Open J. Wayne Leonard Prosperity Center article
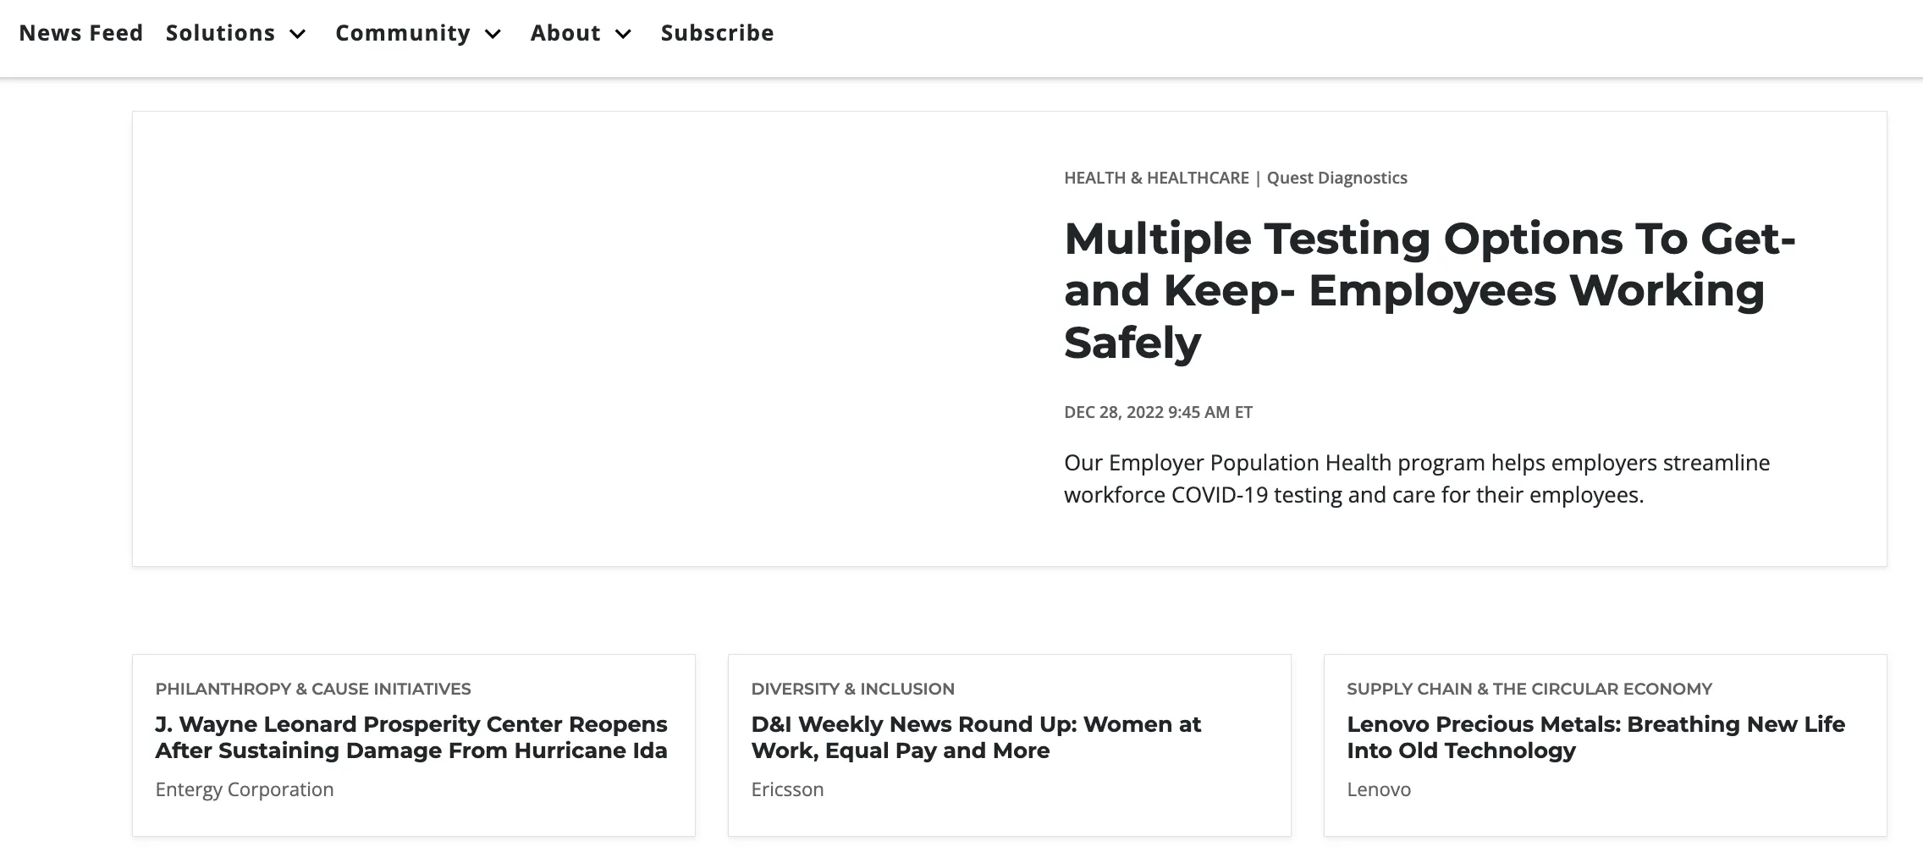The image size is (1923, 863). [x=411, y=737]
